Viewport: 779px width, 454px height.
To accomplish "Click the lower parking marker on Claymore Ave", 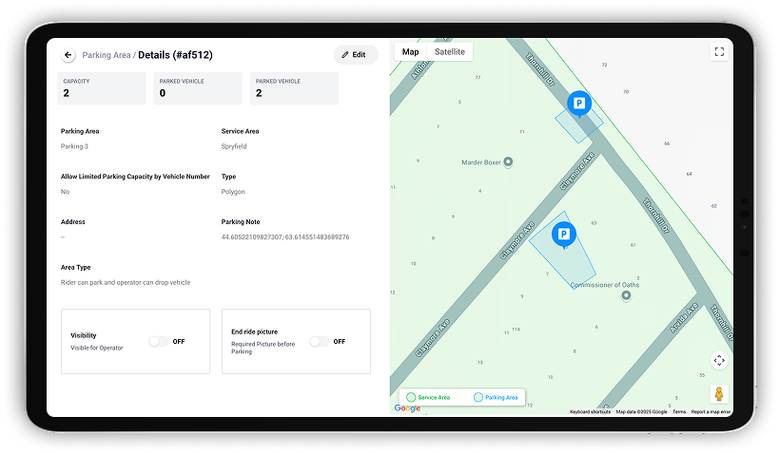I will point(563,235).
